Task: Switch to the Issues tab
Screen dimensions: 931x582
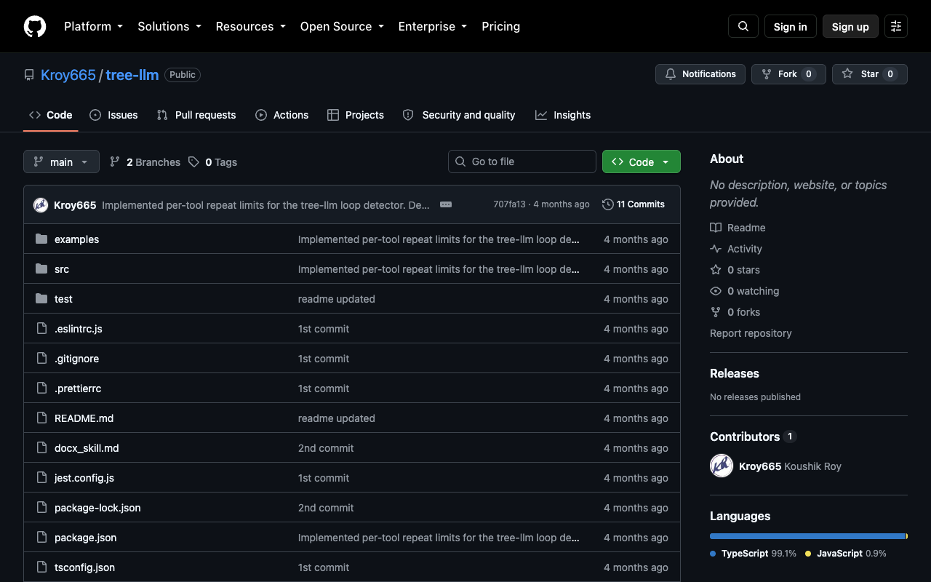Action: click(x=113, y=115)
